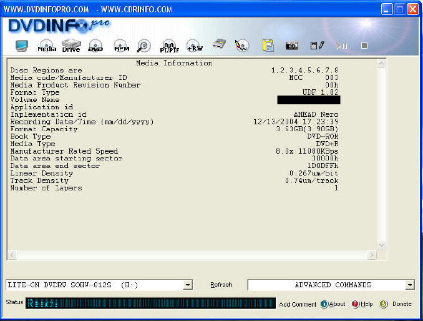This screenshot has height=321, width=423.
Task: Click the DVDINFOpro logo
Action: click(x=59, y=26)
